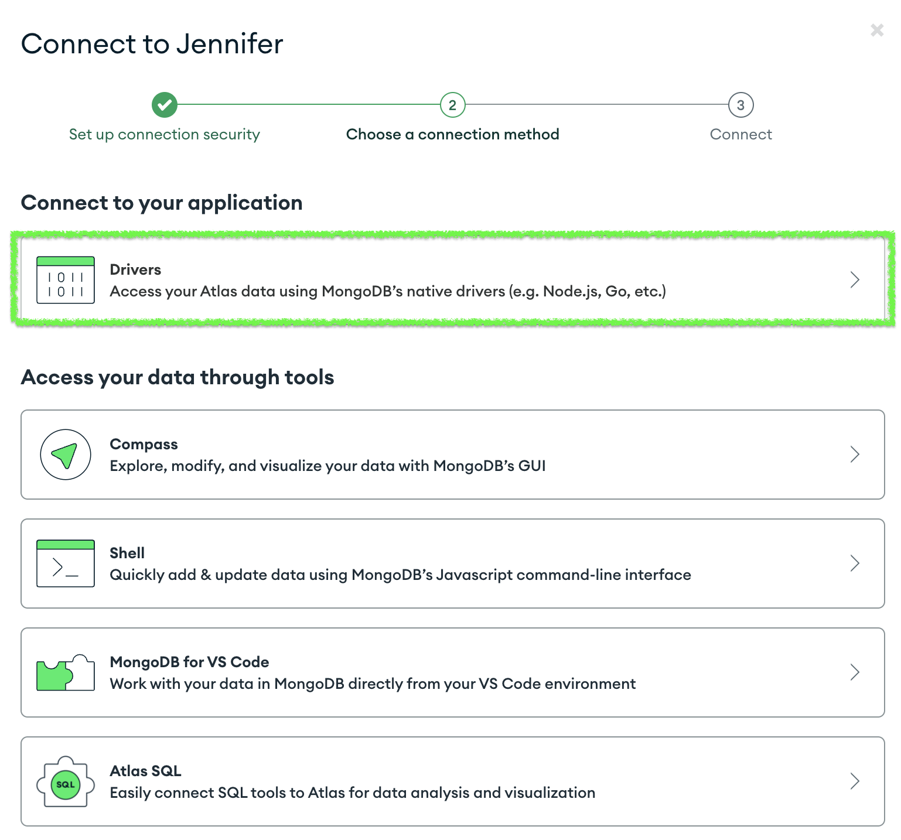This screenshot has width=901, height=840.
Task: Choose the Drivers connection option title
Action: click(135, 269)
